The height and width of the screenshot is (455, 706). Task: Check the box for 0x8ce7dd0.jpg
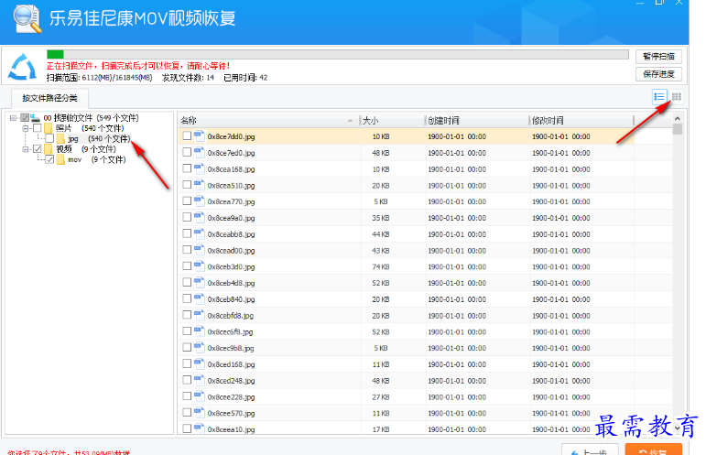click(187, 135)
